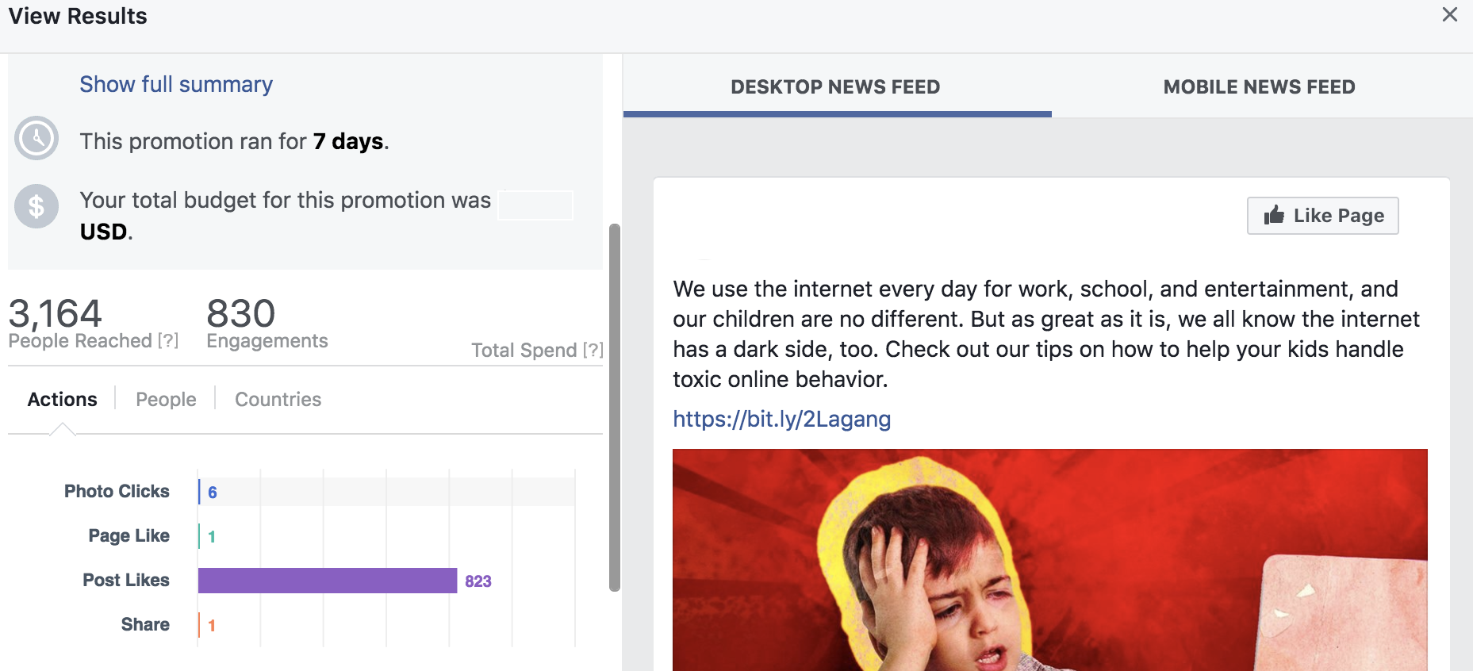Image resolution: width=1473 pixels, height=671 pixels.
Task: Select the Countries tab
Action: click(278, 399)
